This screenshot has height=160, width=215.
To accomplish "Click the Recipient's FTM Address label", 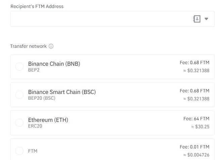I will (x=37, y=6).
